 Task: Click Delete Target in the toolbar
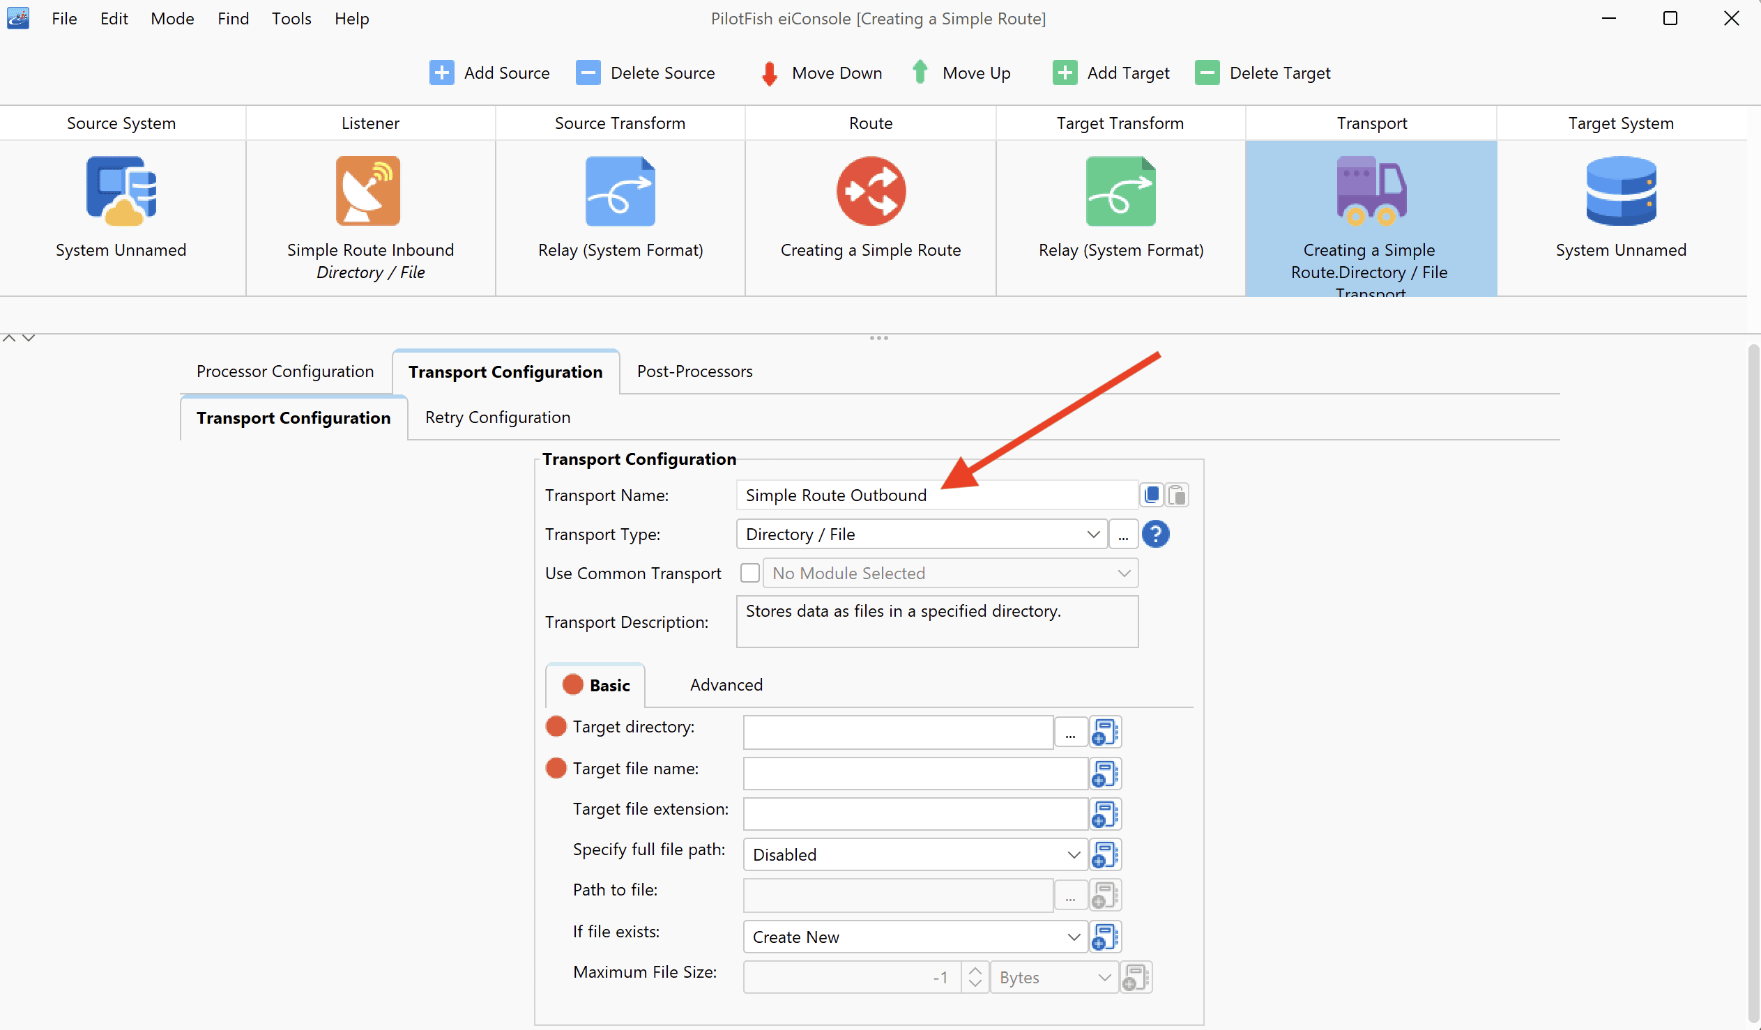pos(1262,72)
